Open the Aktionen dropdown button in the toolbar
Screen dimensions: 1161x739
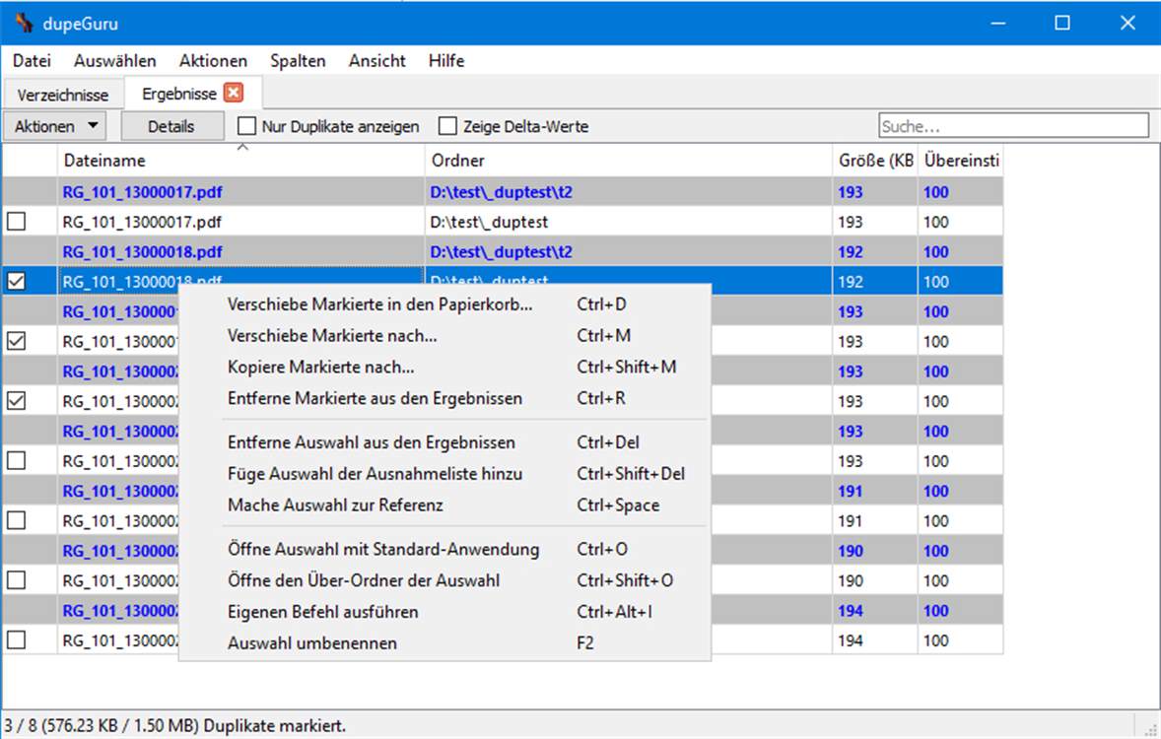tap(55, 127)
